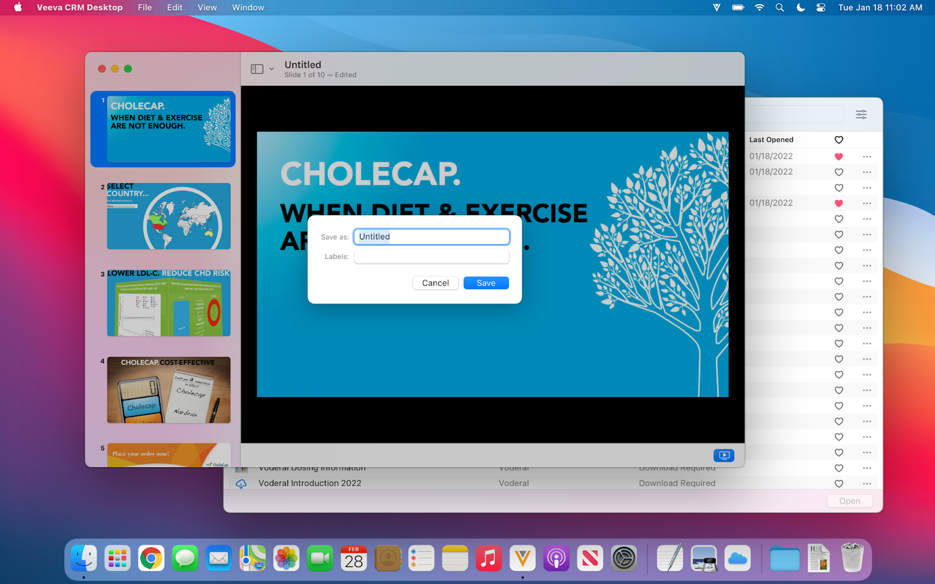Expand the sidebar view options chevron
935x584 pixels.
[x=272, y=69]
